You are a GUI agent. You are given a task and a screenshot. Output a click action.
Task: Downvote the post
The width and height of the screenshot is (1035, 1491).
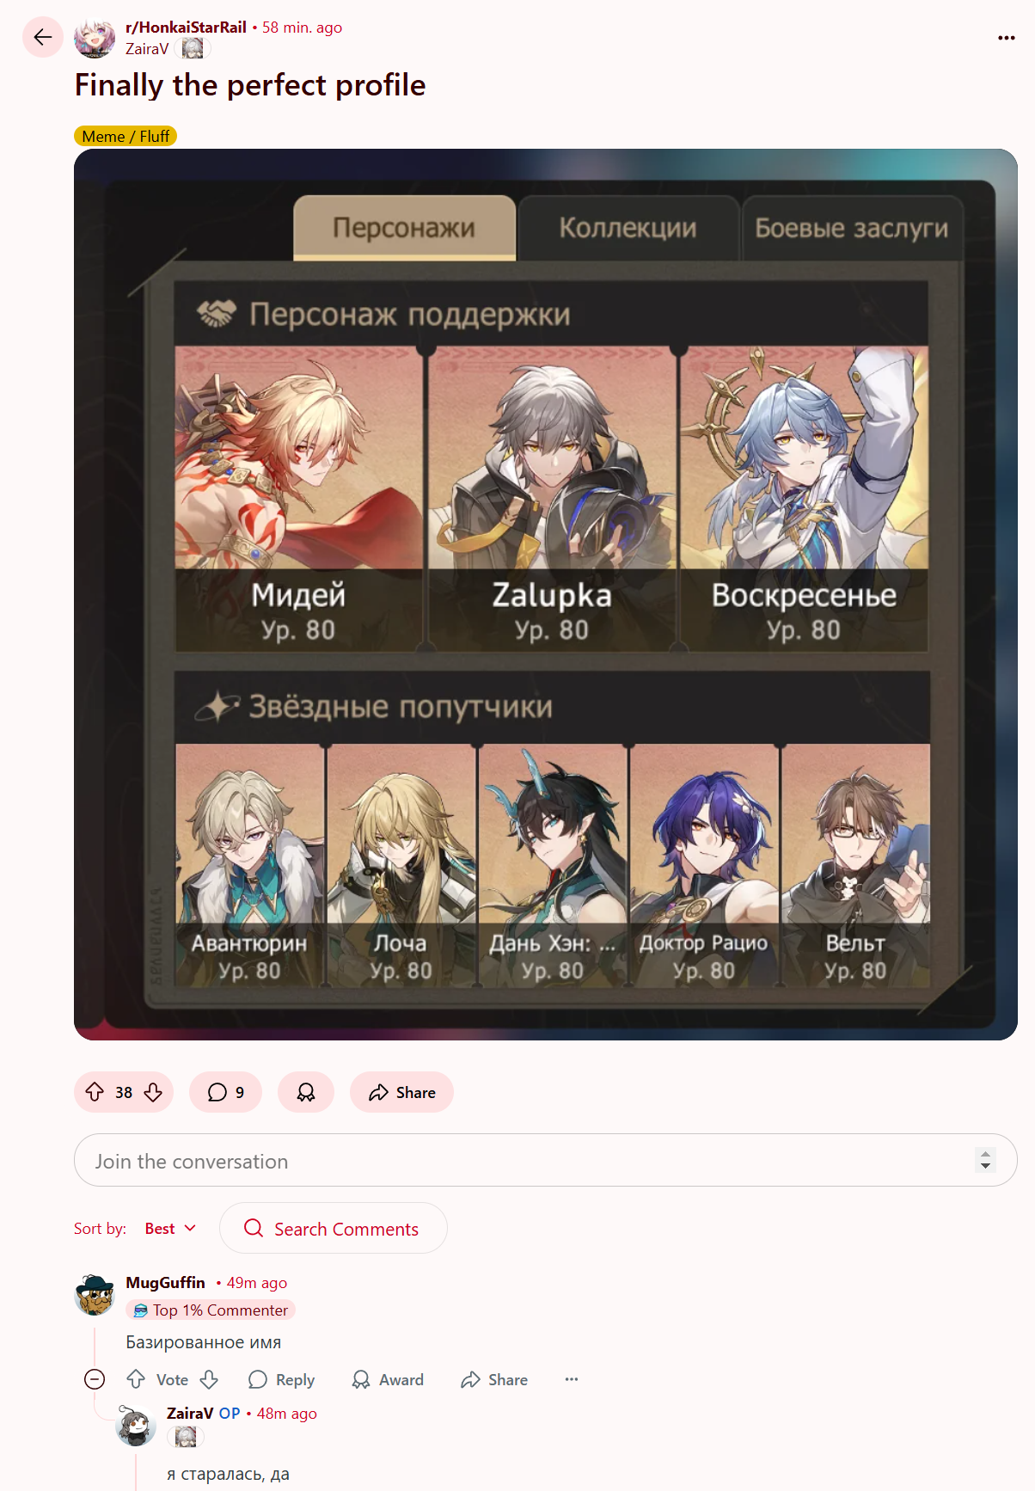[x=153, y=1092]
